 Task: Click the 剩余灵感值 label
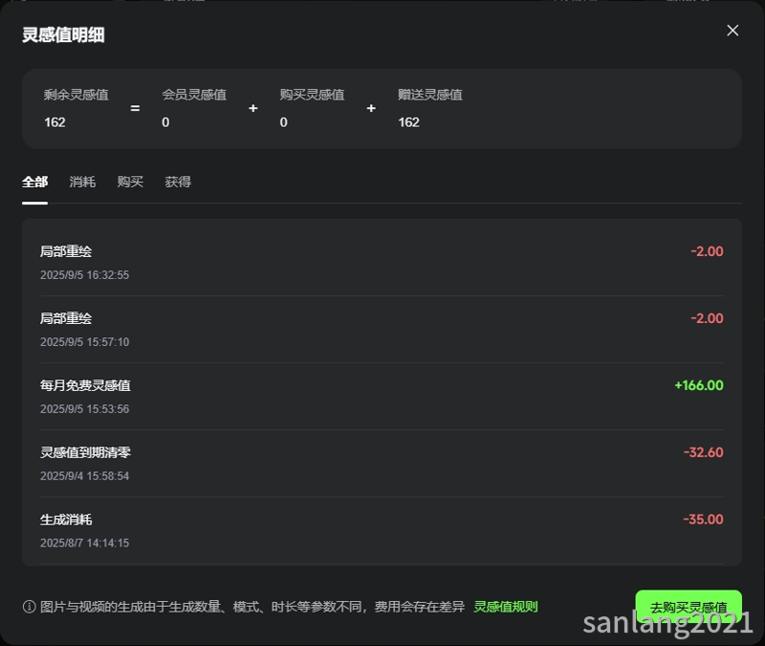click(x=76, y=95)
